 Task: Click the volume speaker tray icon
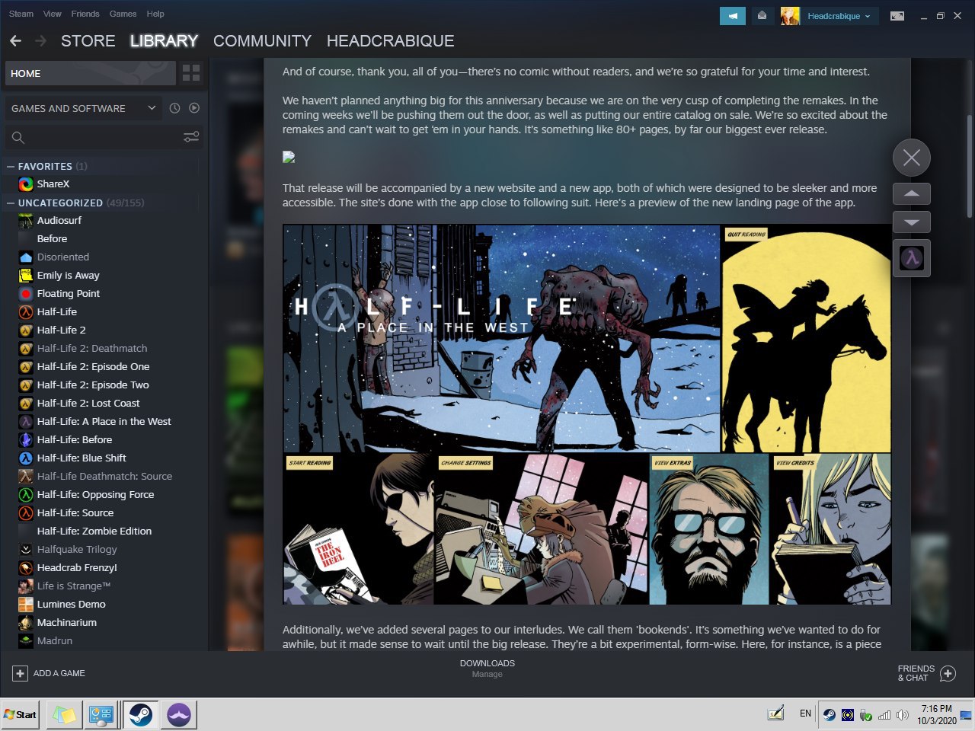coord(903,715)
